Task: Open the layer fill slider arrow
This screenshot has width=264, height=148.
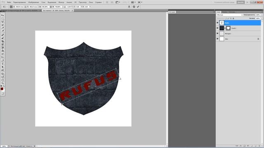Action: 262,18
